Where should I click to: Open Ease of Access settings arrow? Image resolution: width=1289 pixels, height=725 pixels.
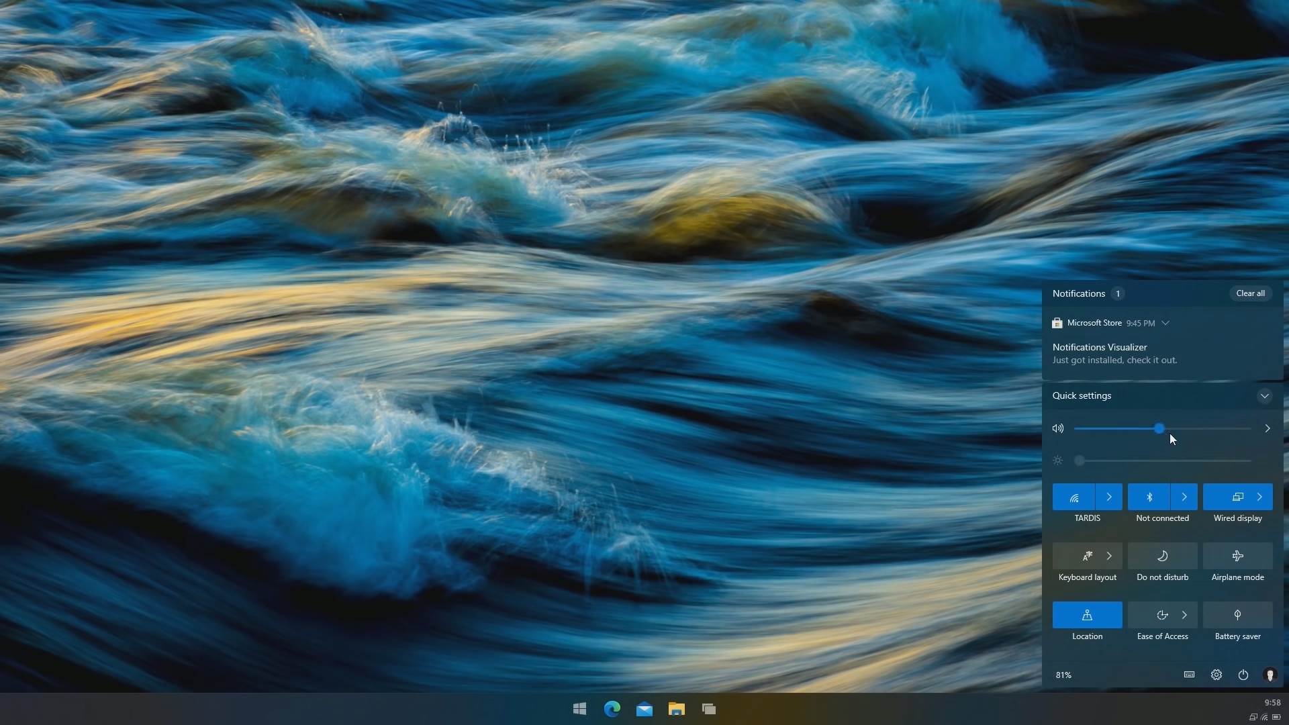(1185, 616)
